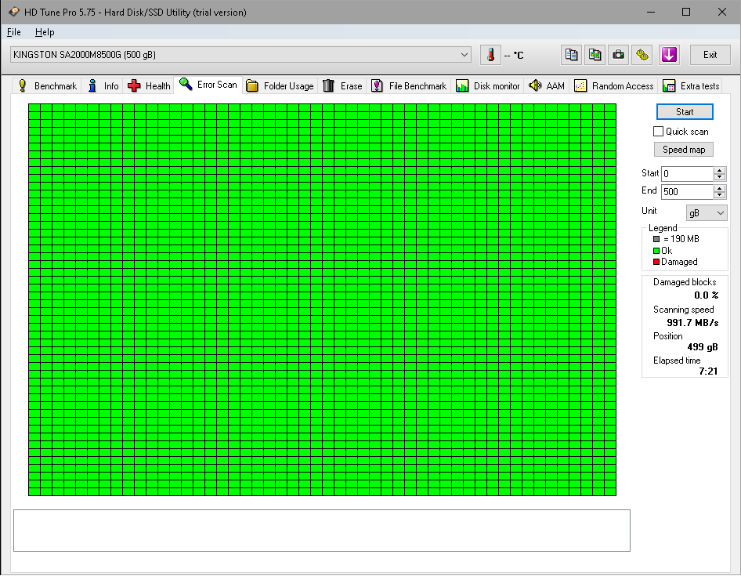Click the temperature thermometer icon
The image size is (741, 576).
[x=490, y=55]
